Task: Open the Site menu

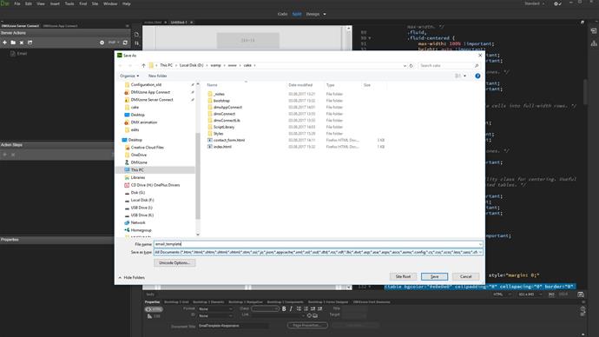Action: [x=95, y=3]
